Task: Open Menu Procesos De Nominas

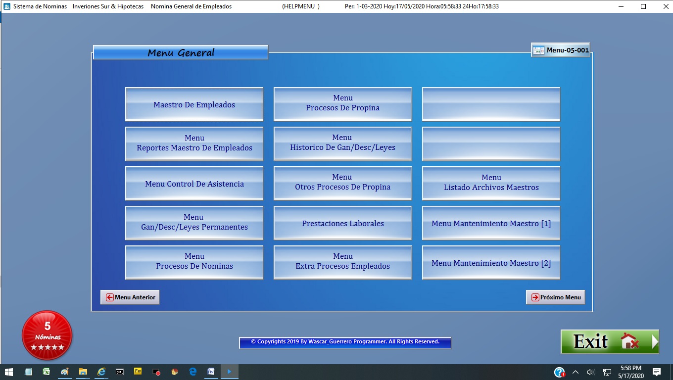Action: pyautogui.click(x=194, y=262)
